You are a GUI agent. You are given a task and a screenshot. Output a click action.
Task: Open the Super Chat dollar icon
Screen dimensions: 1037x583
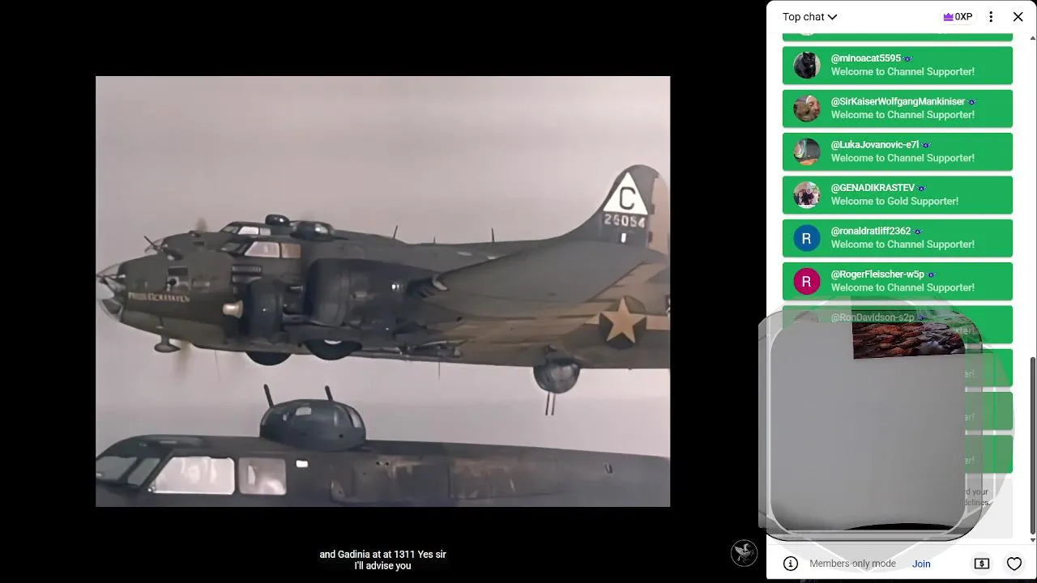click(x=981, y=564)
